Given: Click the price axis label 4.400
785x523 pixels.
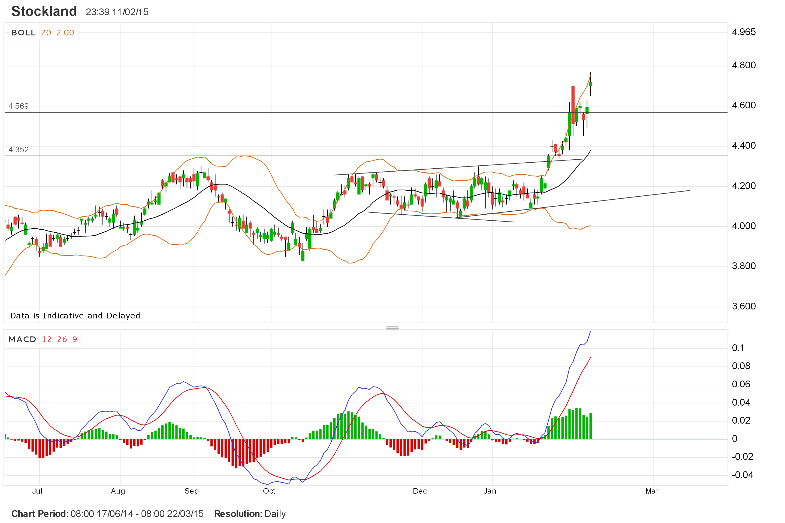Looking at the screenshot, I should point(744,145).
